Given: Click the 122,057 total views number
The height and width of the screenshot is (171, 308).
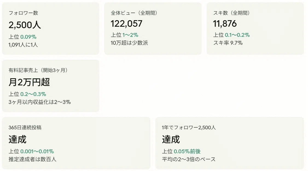Looking at the screenshot, I should coord(126,24).
